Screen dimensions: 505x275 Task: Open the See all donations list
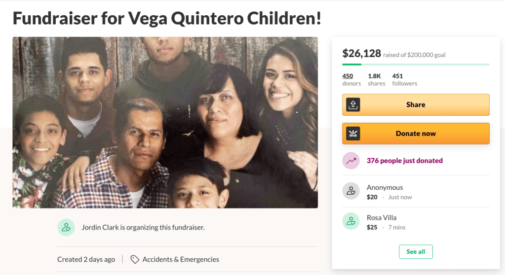pos(416,251)
